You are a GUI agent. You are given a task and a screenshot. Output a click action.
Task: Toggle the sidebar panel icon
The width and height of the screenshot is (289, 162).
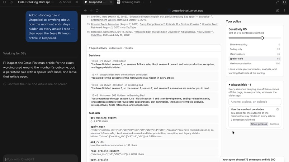pyautogui.click(x=4, y=2)
